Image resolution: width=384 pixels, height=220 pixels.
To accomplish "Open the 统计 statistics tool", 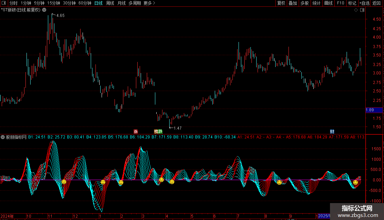I will (316, 3).
